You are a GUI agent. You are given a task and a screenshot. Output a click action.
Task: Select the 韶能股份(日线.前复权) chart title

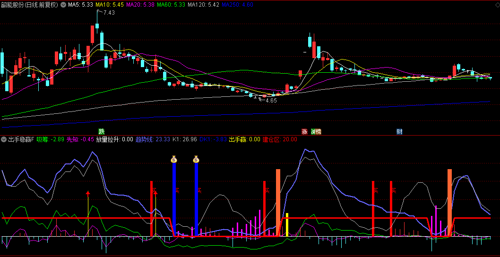30,5
